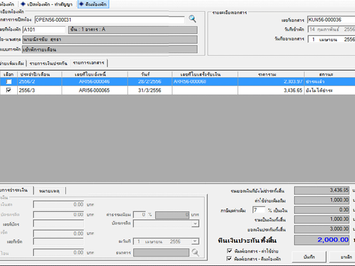Click the bank search magnifier icon
The height and width of the screenshot is (266, 355).
click(x=195, y=252)
